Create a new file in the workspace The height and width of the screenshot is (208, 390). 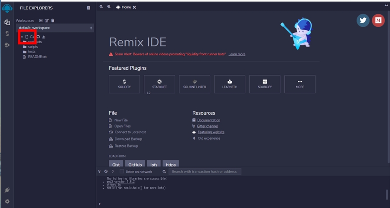click(26, 37)
